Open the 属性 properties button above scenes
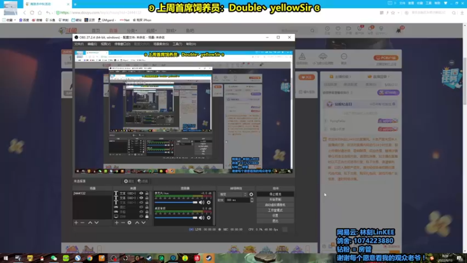Screen dimensions: 467x263 click(x=129, y=181)
